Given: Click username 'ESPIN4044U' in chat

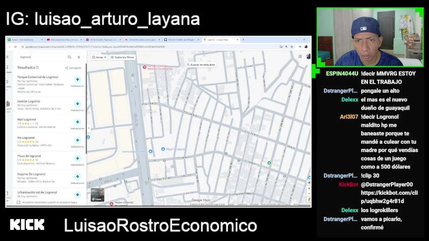Looking at the screenshot, I should pos(342,74).
